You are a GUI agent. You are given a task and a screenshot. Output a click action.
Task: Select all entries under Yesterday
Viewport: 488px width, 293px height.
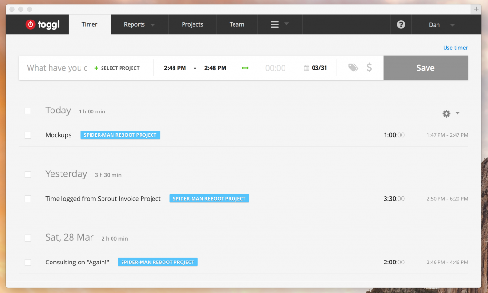28,174
